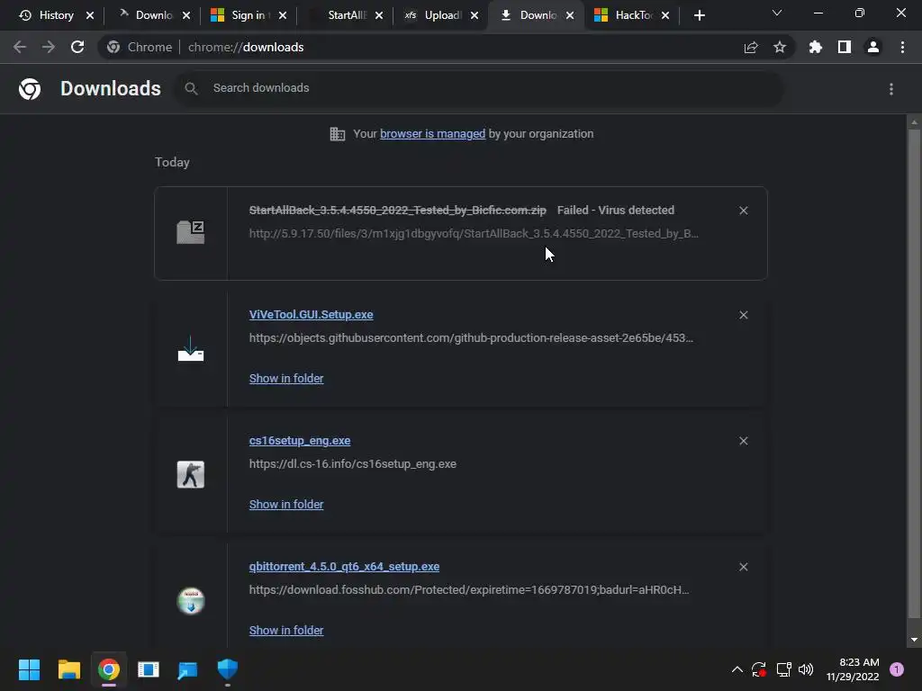Image resolution: width=922 pixels, height=691 pixels.
Task: Switch to the second Downloads tab
Action: pos(537,15)
